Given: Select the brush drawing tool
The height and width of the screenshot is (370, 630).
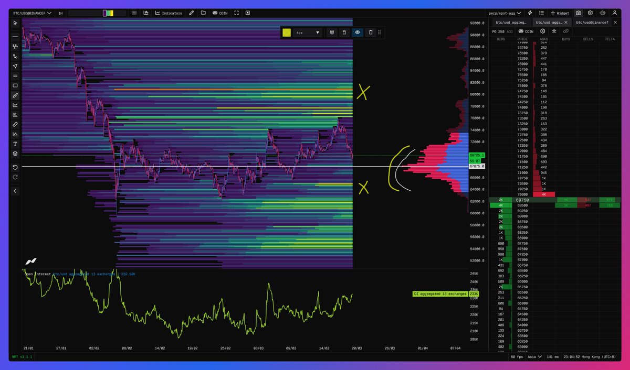Looking at the screenshot, I should coord(15,95).
